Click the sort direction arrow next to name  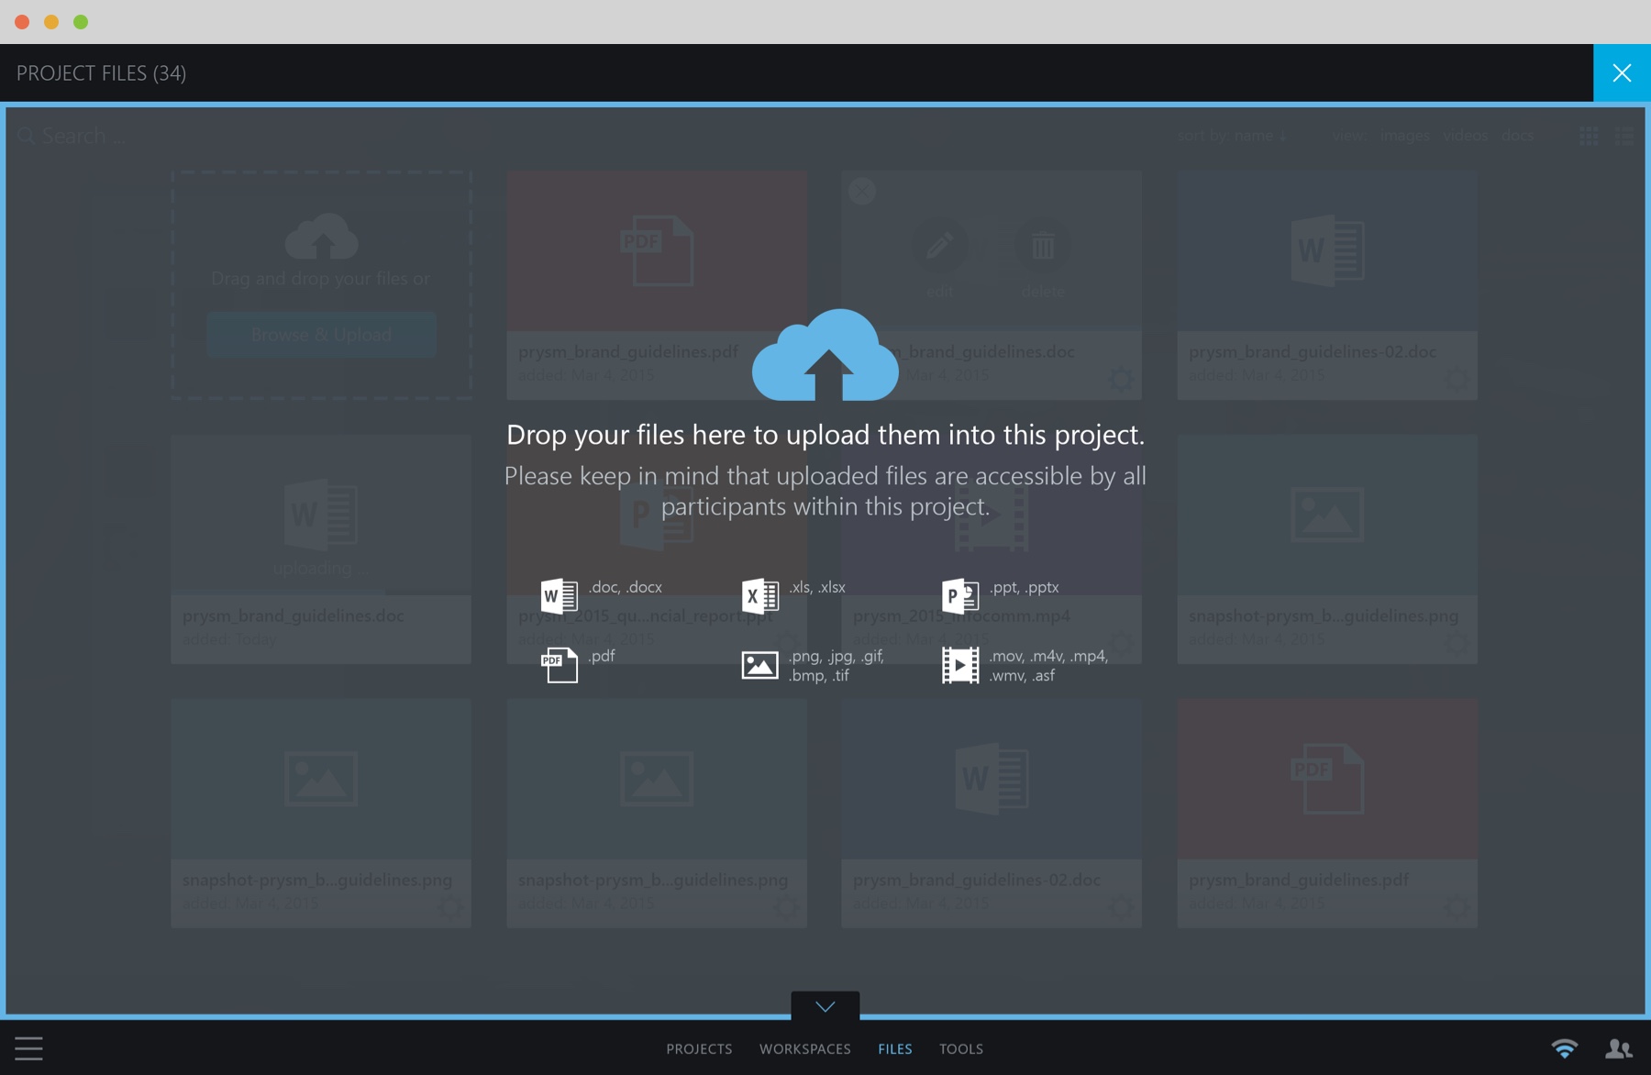(1280, 136)
